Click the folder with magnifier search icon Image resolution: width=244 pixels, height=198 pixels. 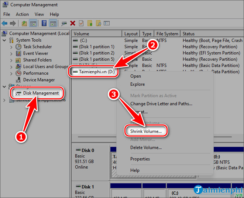click(x=98, y=24)
